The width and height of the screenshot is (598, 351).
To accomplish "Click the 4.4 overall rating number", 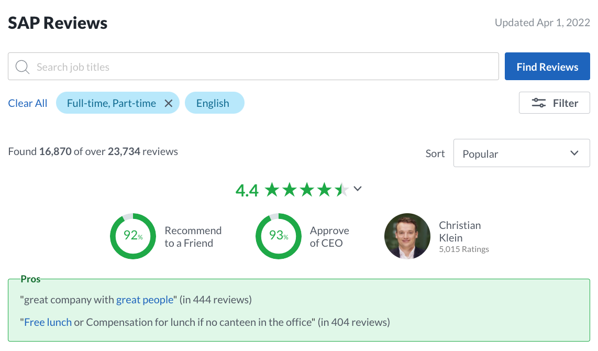I will coord(247,190).
